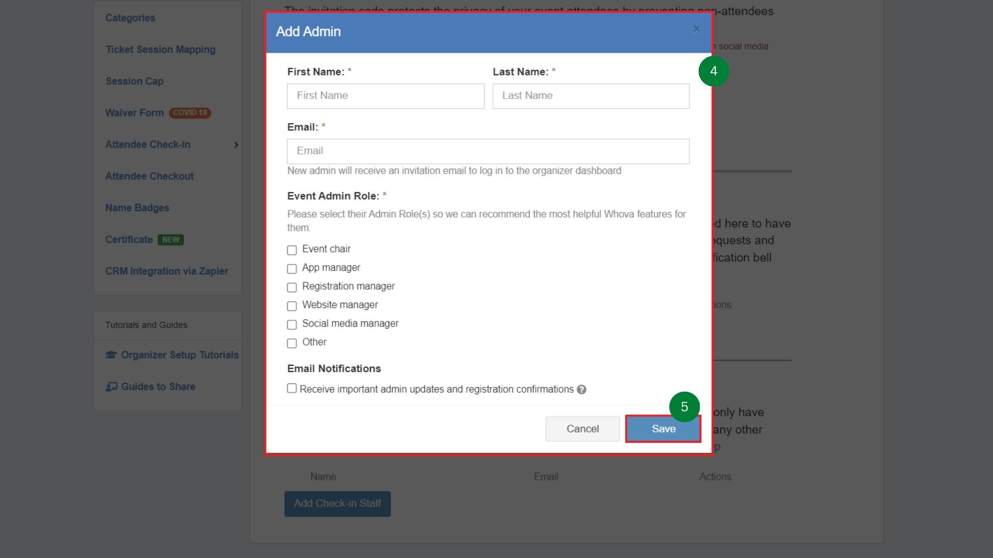
Task: Check the Website manager role
Action: pyautogui.click(x=292, y=306)
